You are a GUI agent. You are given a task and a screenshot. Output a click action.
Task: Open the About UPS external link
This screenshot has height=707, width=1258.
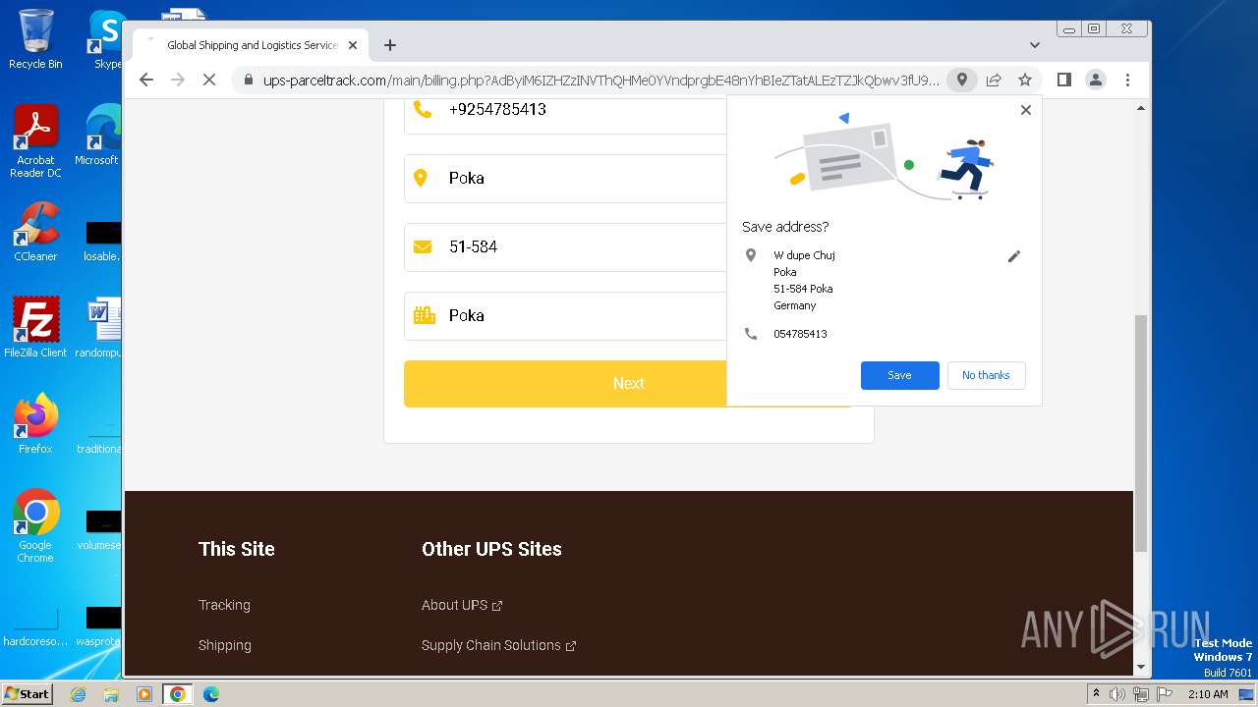click(462, 605)
